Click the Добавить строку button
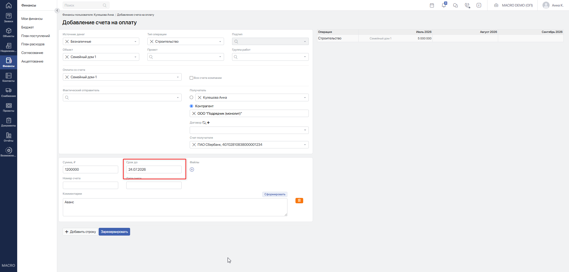The image size is (569, 272). [80, 232]
